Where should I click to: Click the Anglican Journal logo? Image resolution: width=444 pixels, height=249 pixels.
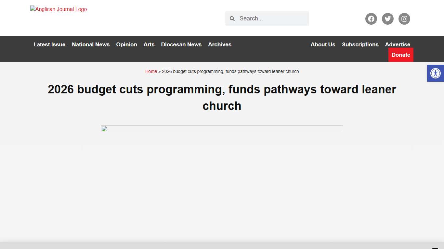coord(59,9)
